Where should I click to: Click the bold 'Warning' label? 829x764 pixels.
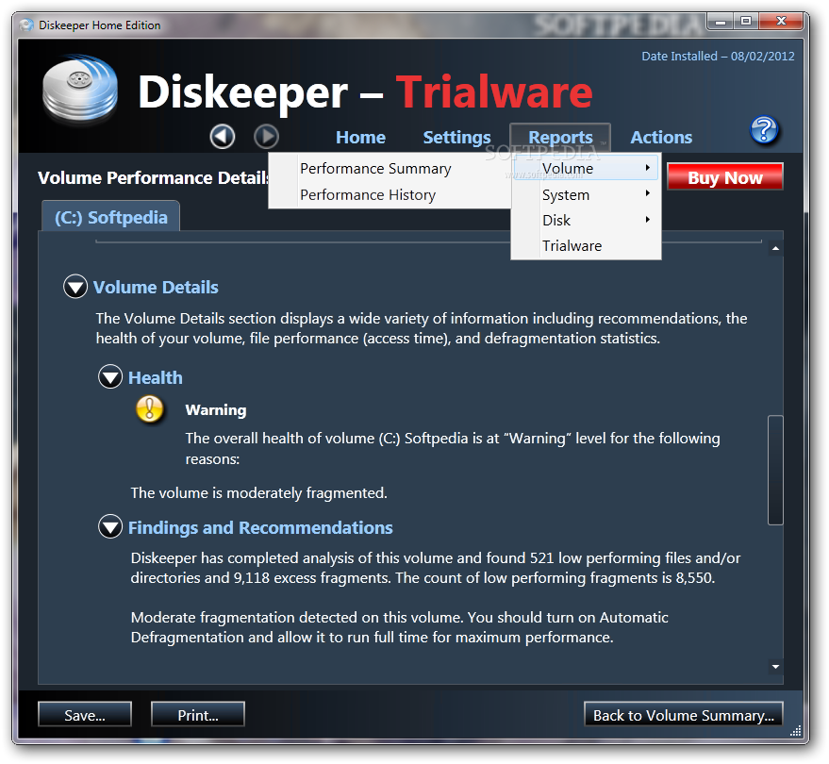[x=216, y=410]
